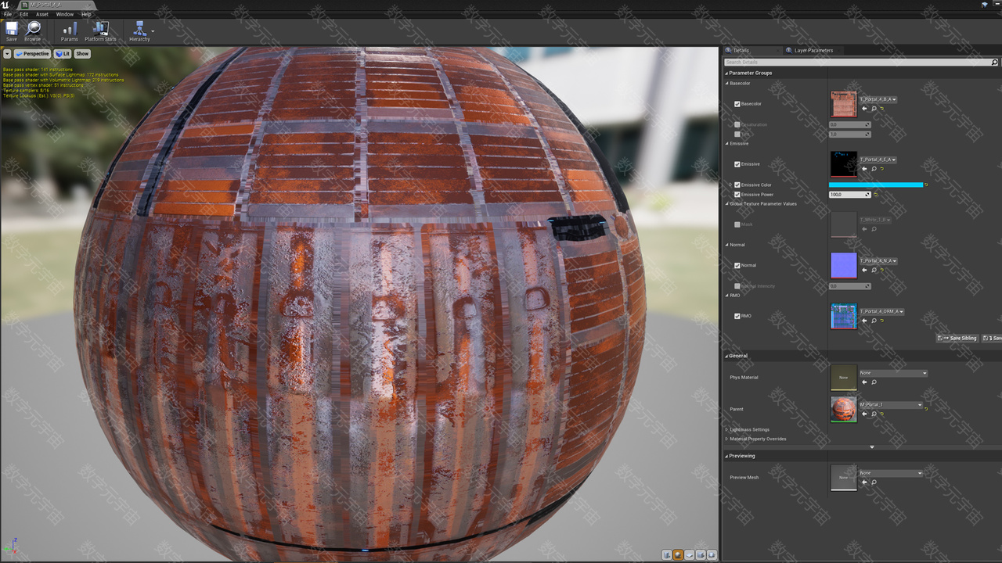Open the T_Portal_4_N_A texture dropdown
Image resolution: width=1002 pixels, height=563 pixels.
(x=878, y=260)
